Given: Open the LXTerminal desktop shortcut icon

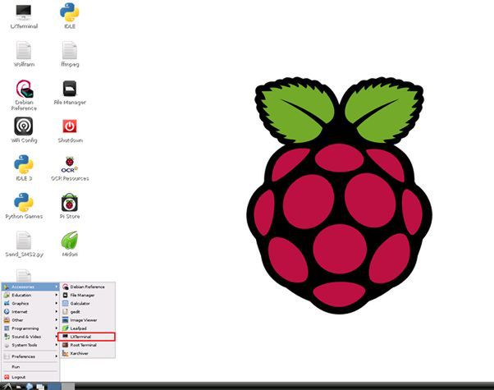Looking at the screenshot, I should pos(24,12).
